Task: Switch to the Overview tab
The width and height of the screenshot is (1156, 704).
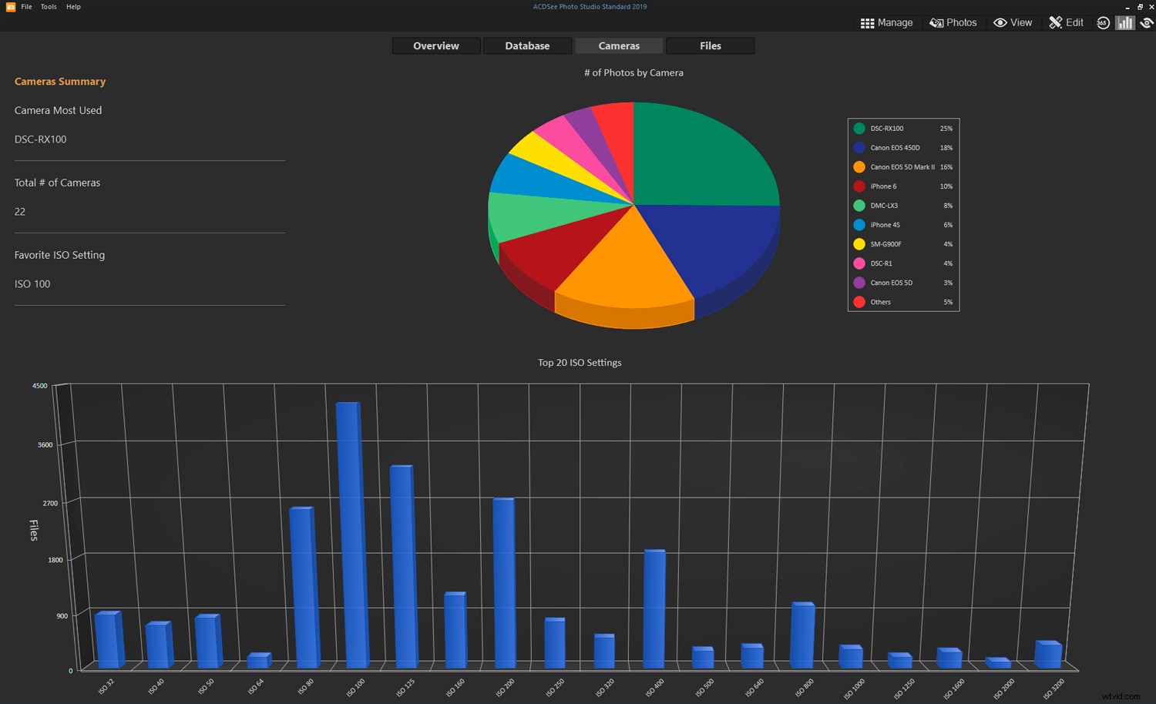Action: pos(436,46)
